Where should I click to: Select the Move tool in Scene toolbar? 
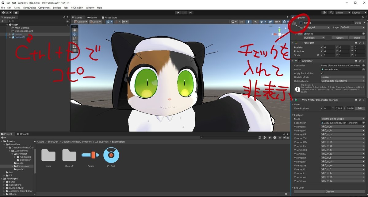(75, 34)
